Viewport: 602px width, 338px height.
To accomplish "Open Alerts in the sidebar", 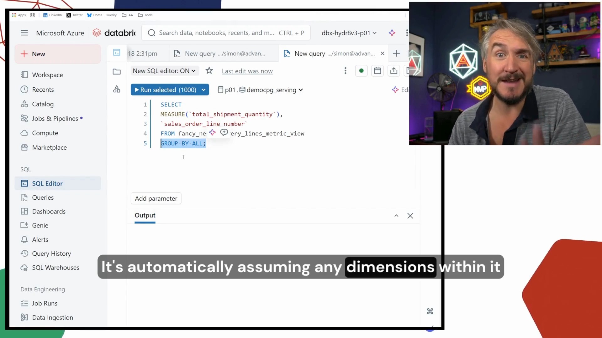I will 58,239.
